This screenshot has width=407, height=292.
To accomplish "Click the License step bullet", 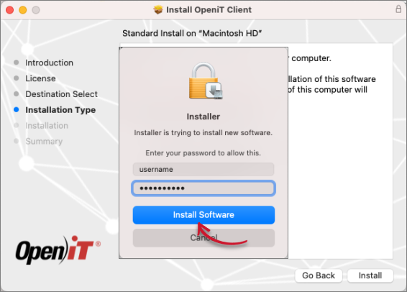I will coord(17,78).
